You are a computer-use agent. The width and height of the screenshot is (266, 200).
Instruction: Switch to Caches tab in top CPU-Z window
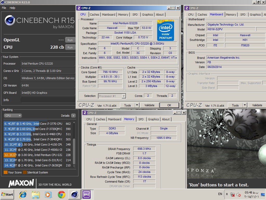tap(94, 15)
